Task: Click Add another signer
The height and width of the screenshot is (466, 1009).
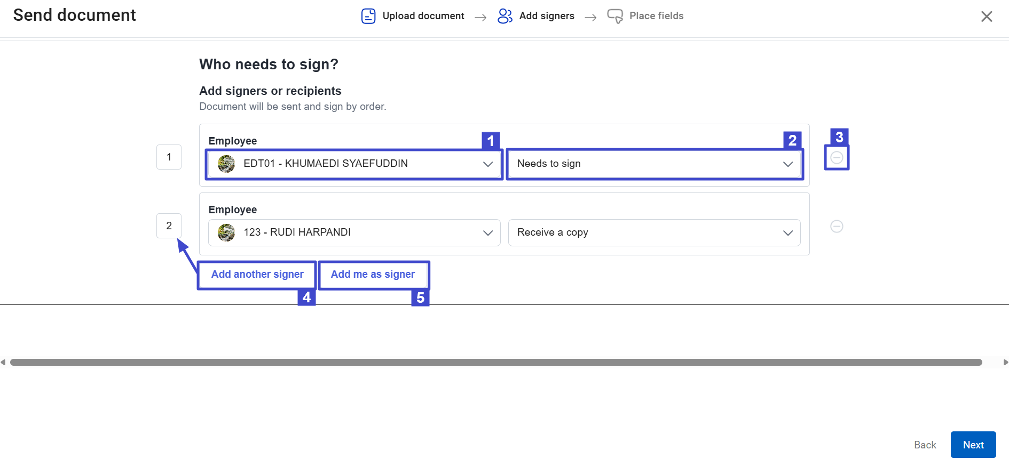Action: 257,275
